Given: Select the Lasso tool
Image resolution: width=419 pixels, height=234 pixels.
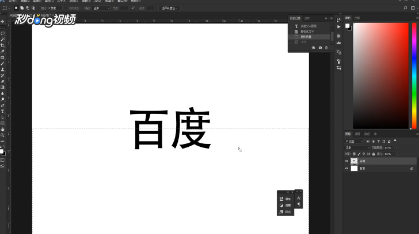Looking at the screenshot, I should [x=3, y=33].
